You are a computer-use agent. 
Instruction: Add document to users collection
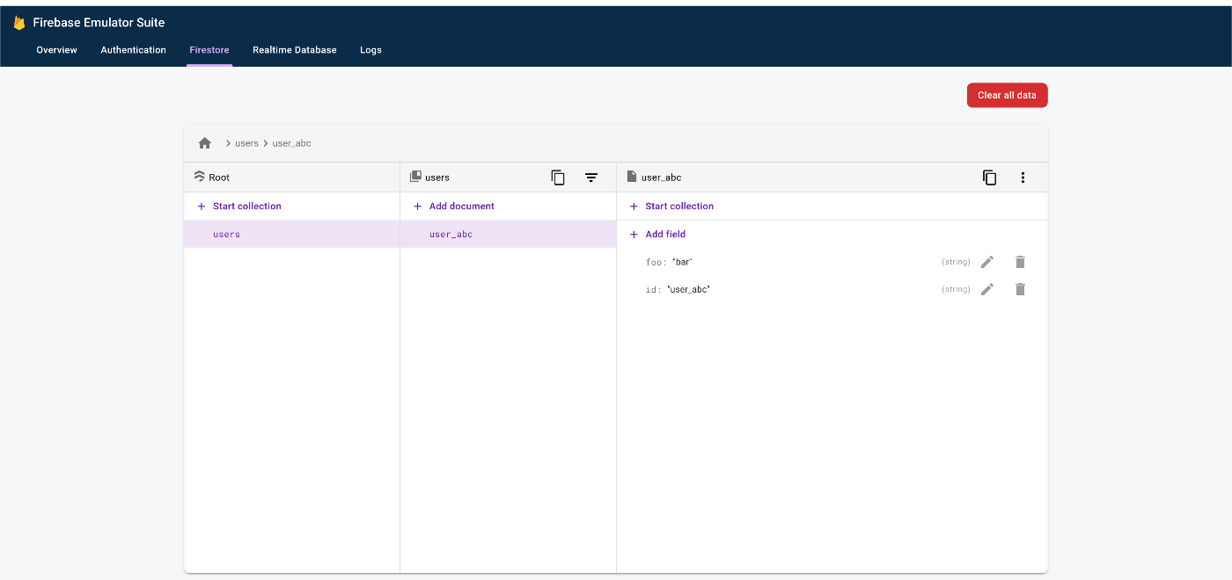pos(454,207)
